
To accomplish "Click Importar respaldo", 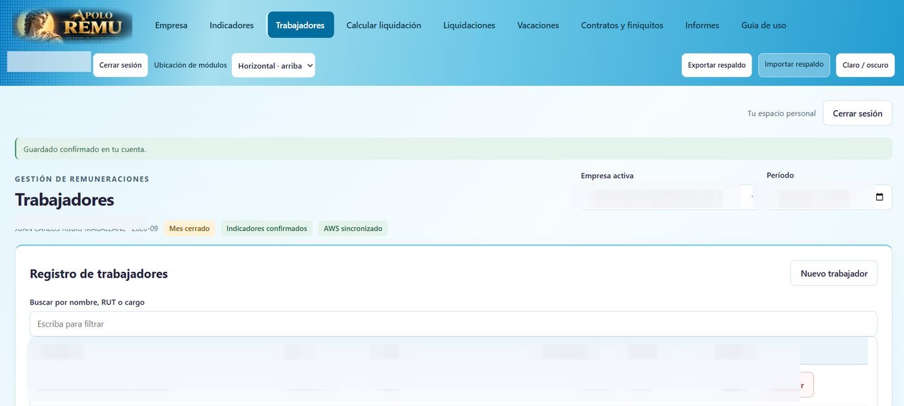I will (794, 65).
